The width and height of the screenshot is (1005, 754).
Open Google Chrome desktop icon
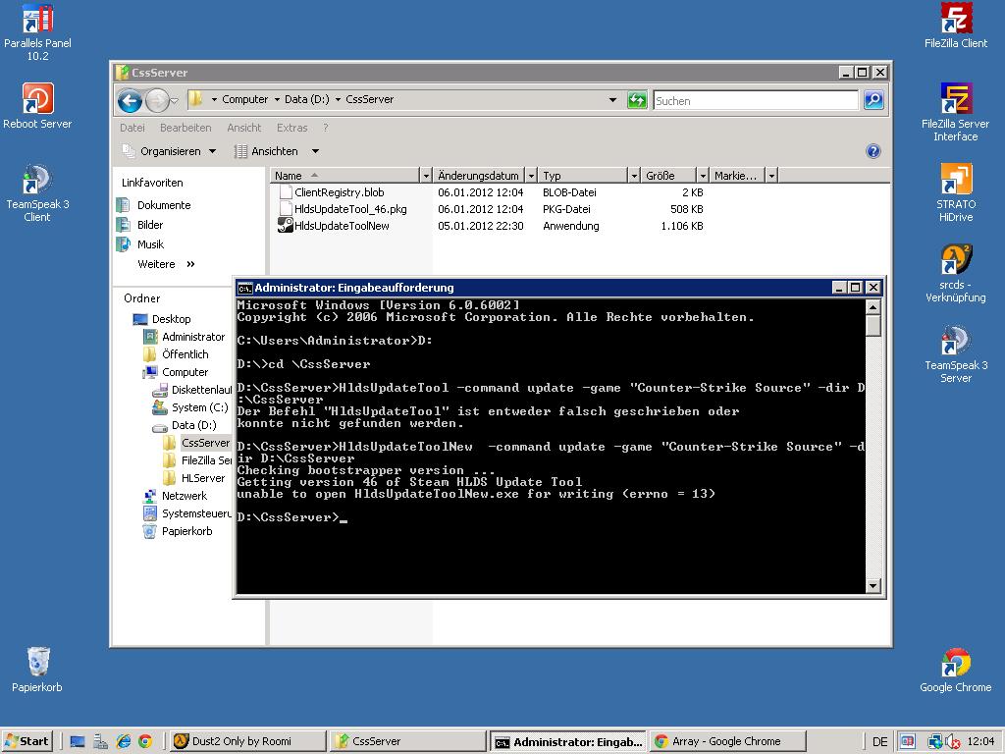(956, 670)
